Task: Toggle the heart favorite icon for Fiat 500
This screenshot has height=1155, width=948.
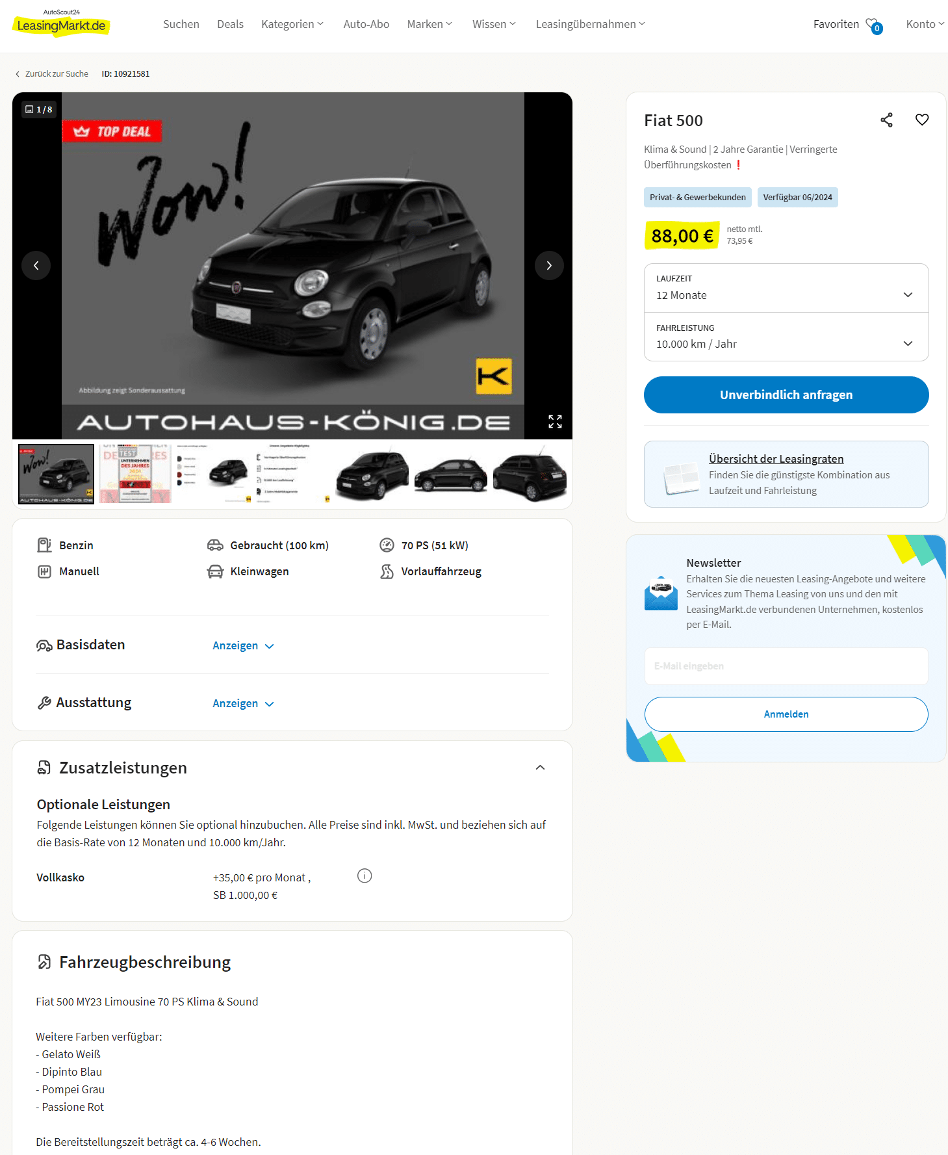Action: click(x=921, y=120)
